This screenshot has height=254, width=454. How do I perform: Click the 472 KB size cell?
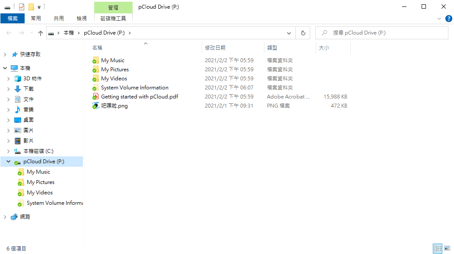point(339,106)
